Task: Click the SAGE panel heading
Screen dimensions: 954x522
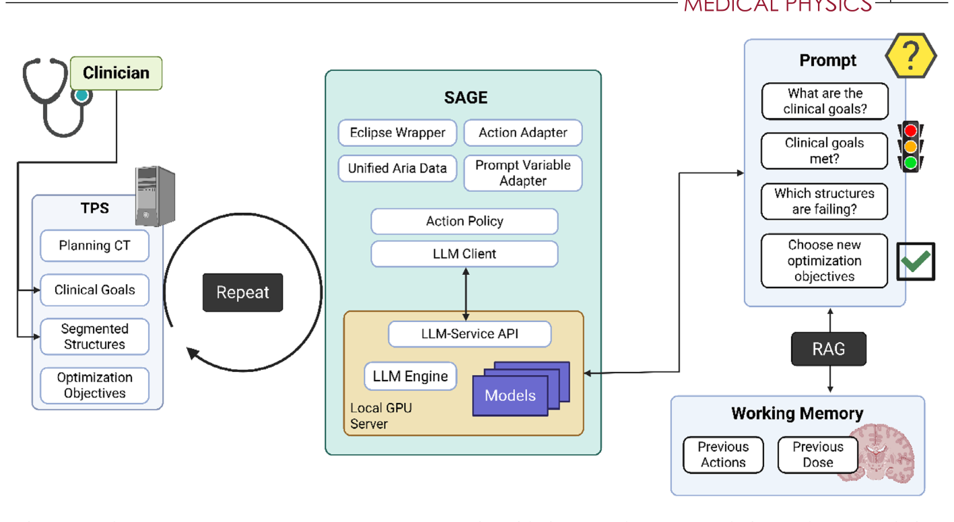Action: [x=465, y=98]
